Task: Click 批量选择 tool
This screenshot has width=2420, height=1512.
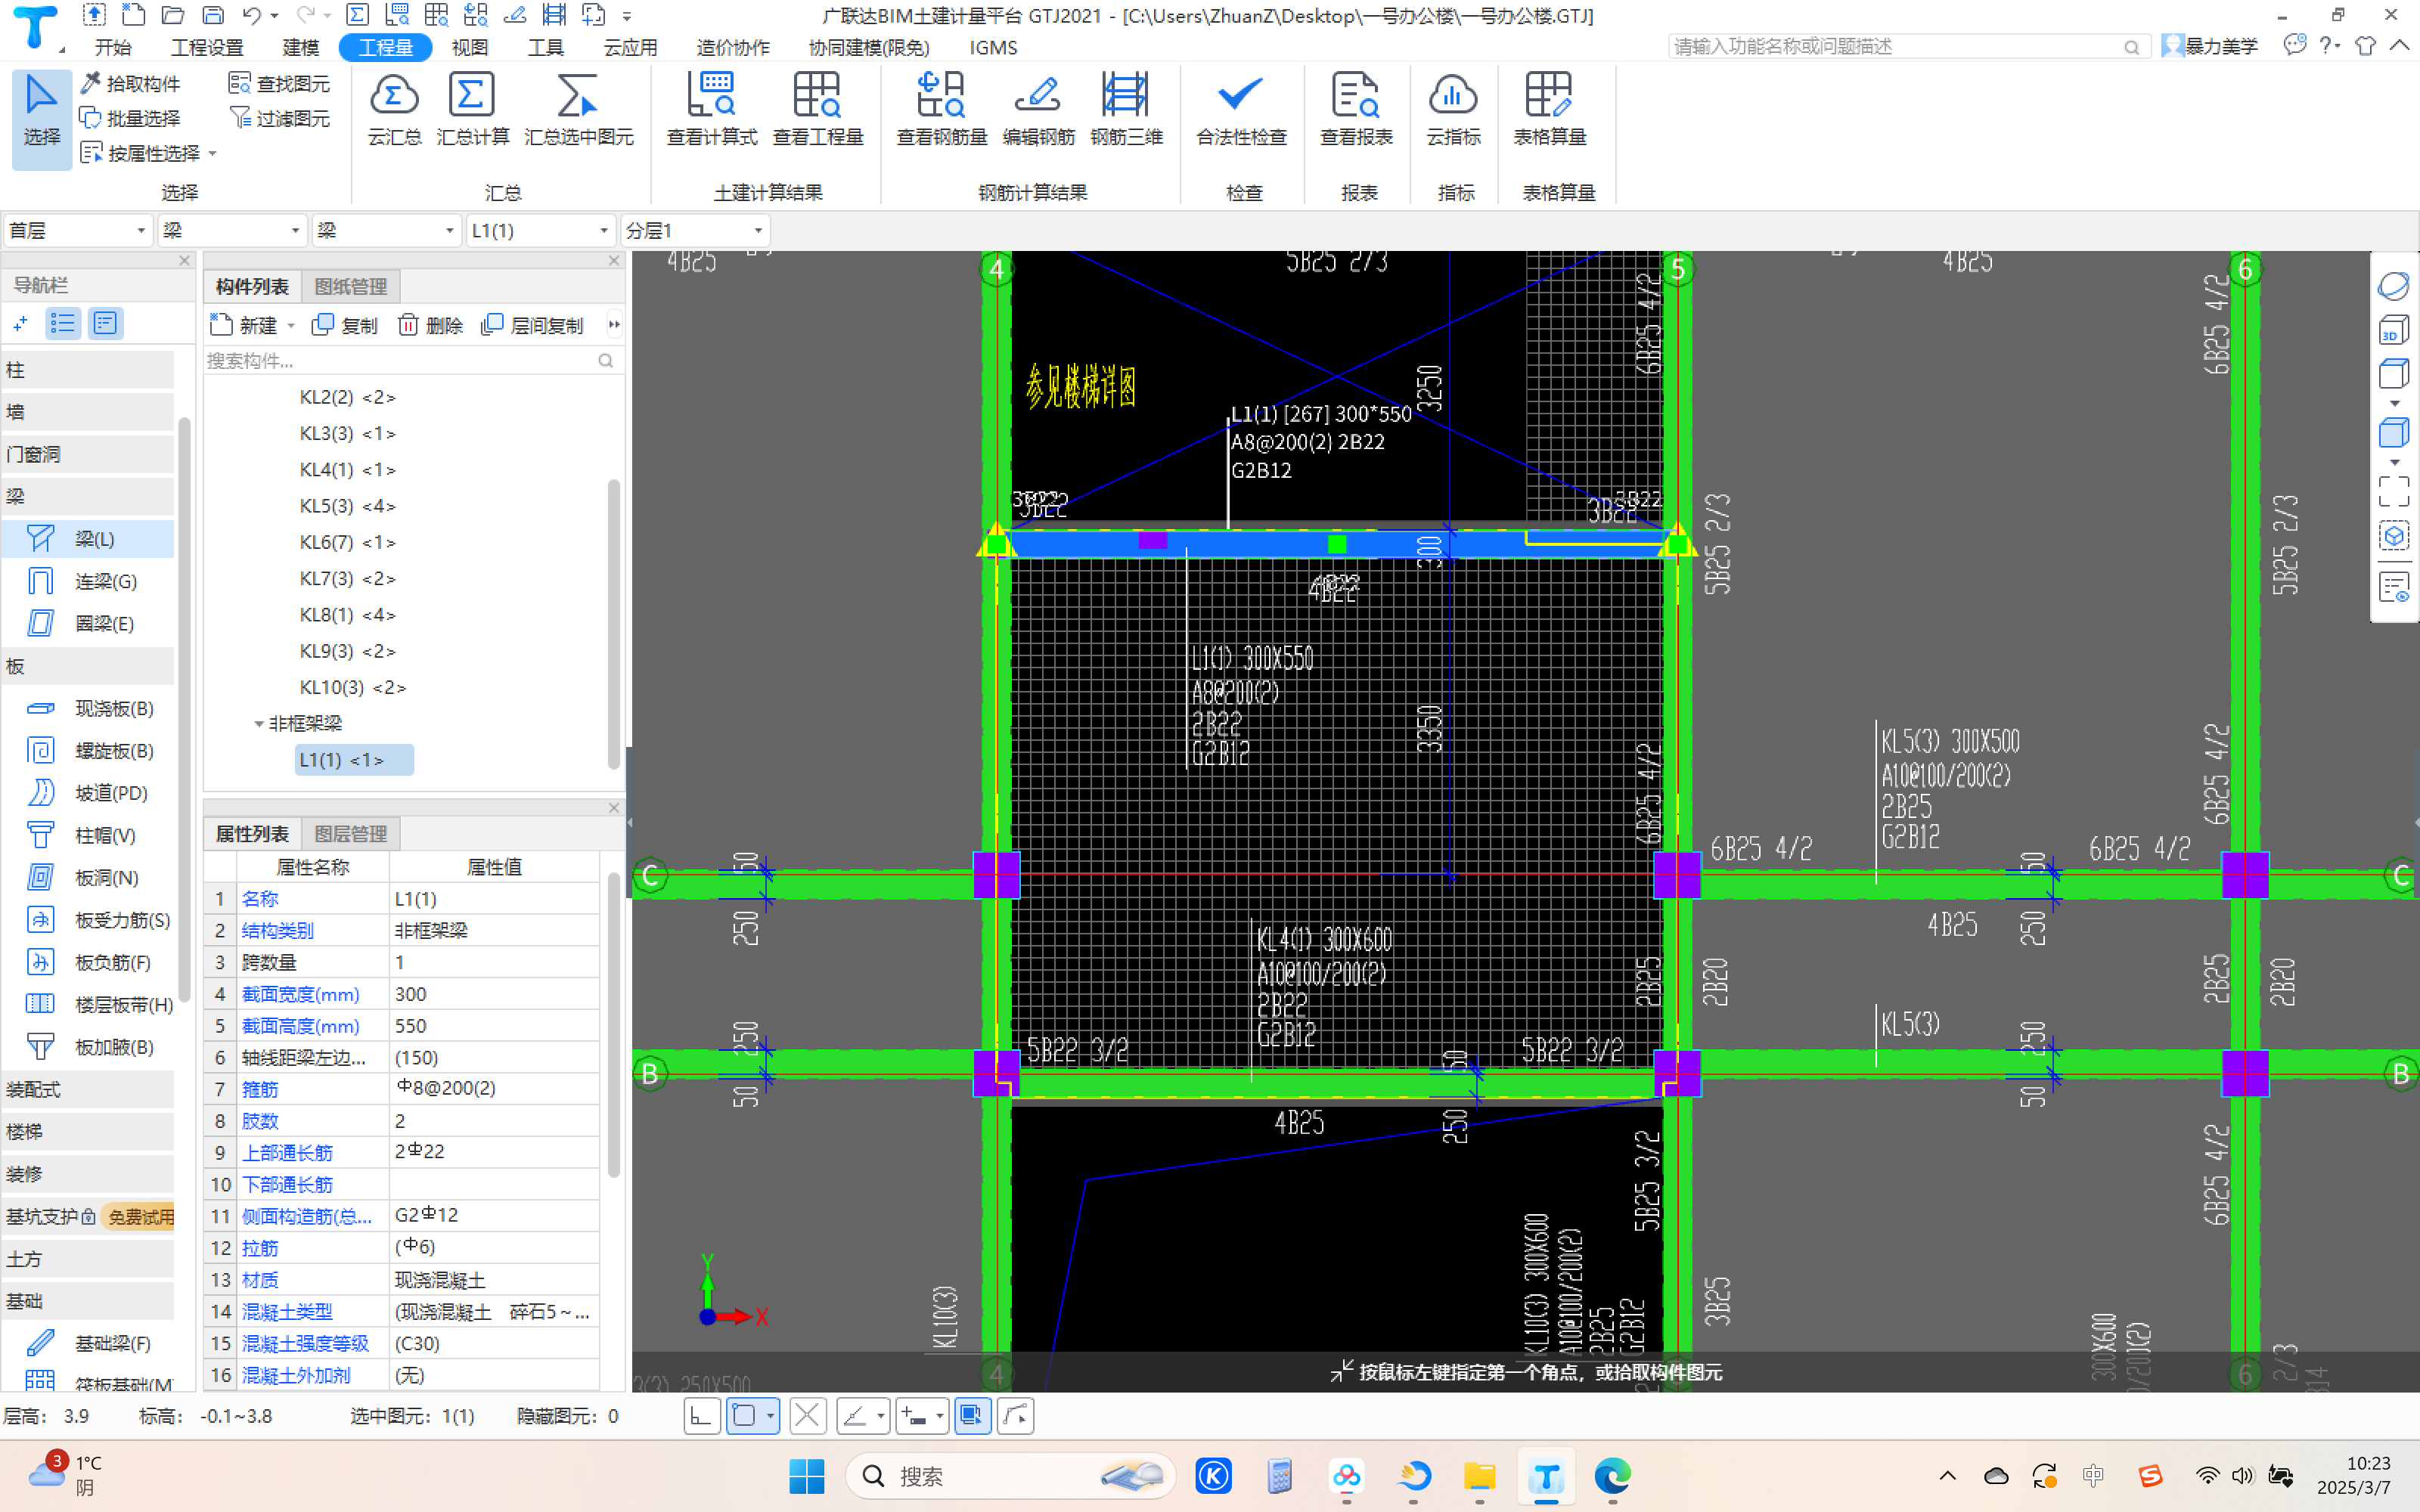Action: tap(130, 118)
